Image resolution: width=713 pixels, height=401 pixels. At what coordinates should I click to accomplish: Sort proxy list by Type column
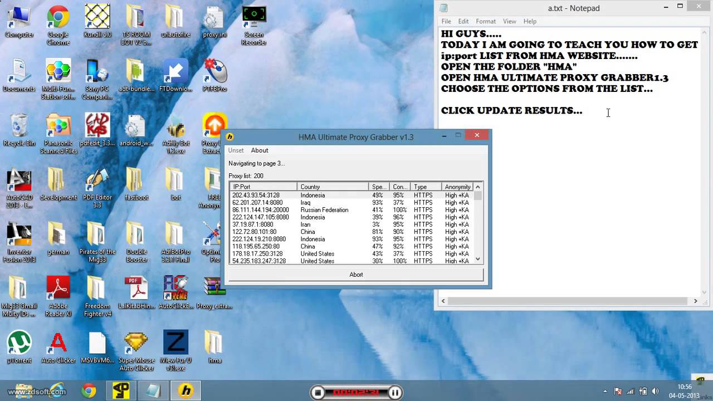(x=426, y=187)
